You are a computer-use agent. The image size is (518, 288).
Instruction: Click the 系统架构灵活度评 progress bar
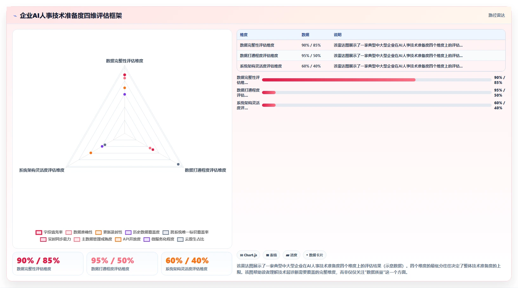(x=377, y=105)
